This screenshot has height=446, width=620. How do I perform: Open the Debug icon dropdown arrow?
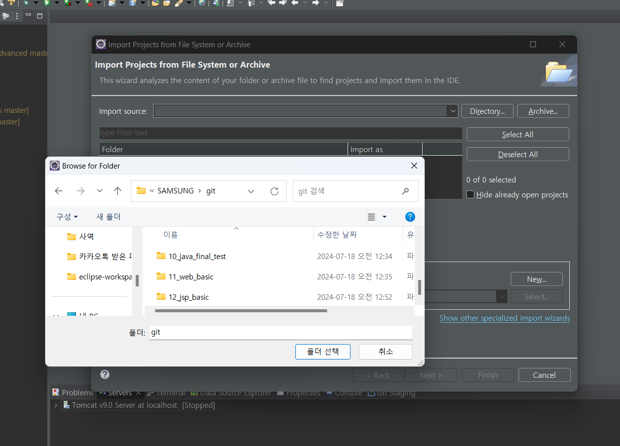point(36,3)
